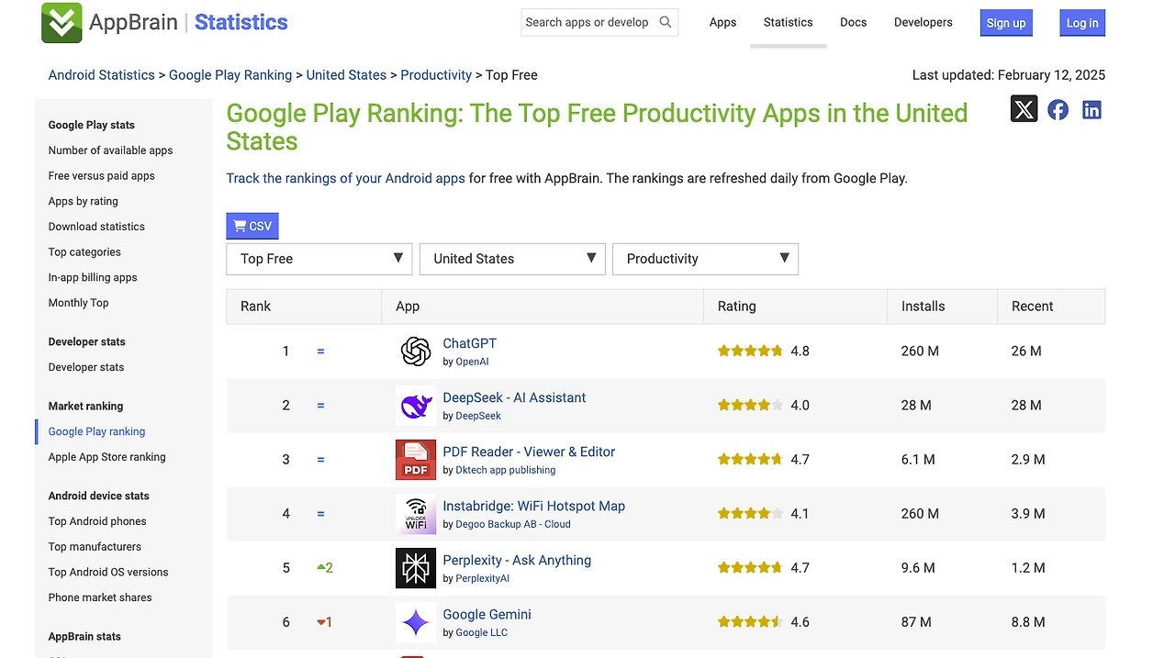
Task: Open the DeepSeek whale app icon
Action: pyautogui.click(x=416, y=406)
